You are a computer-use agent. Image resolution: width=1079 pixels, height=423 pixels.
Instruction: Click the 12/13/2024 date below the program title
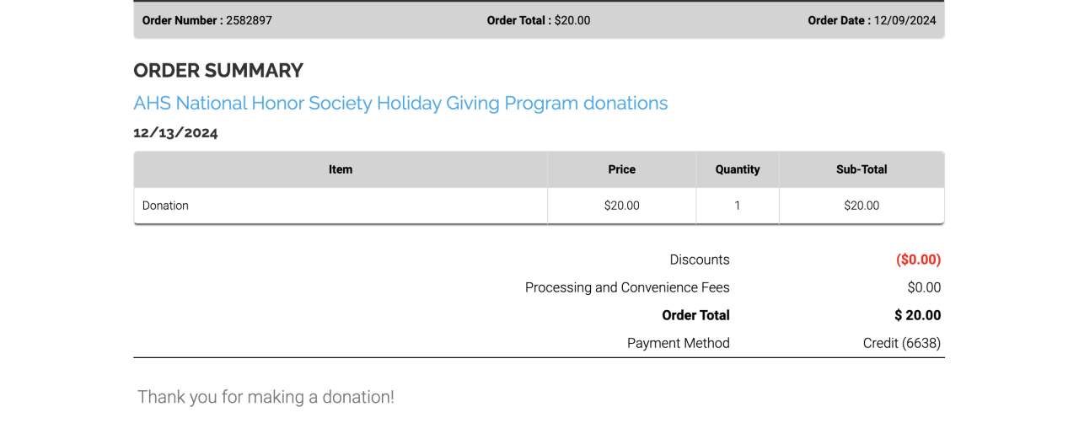coord(175,133)
